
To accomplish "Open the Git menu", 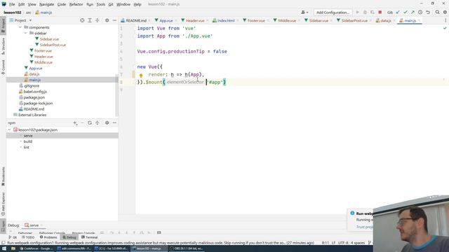I will tap(111, 4).
